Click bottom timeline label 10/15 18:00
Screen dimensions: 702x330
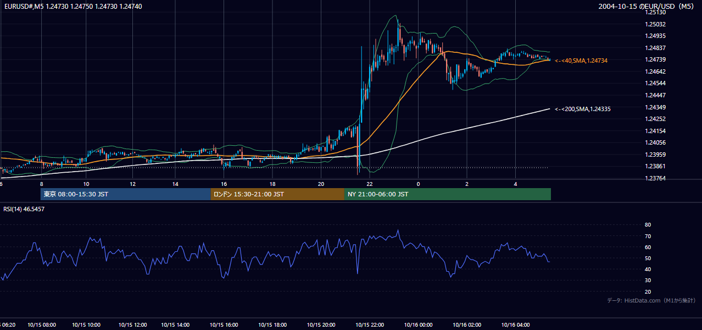[x=272, y=325]
